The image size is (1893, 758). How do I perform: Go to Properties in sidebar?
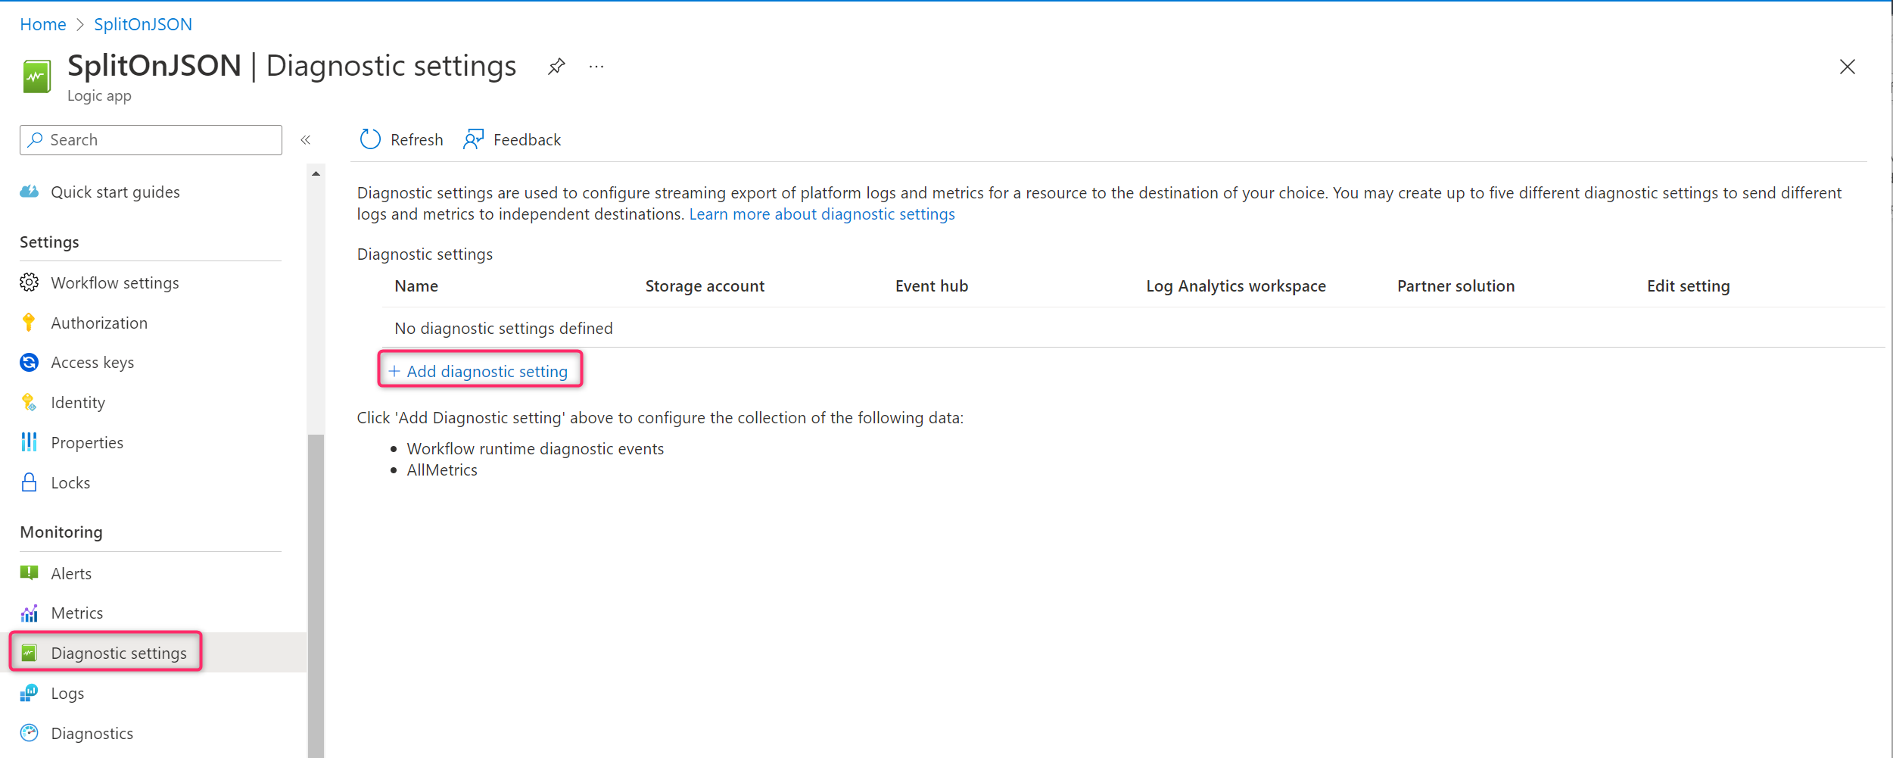click(x=87, y=443)
